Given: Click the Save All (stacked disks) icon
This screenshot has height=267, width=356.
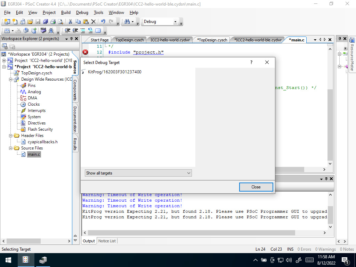Looking at the screenshot, I should click(46, 22).
